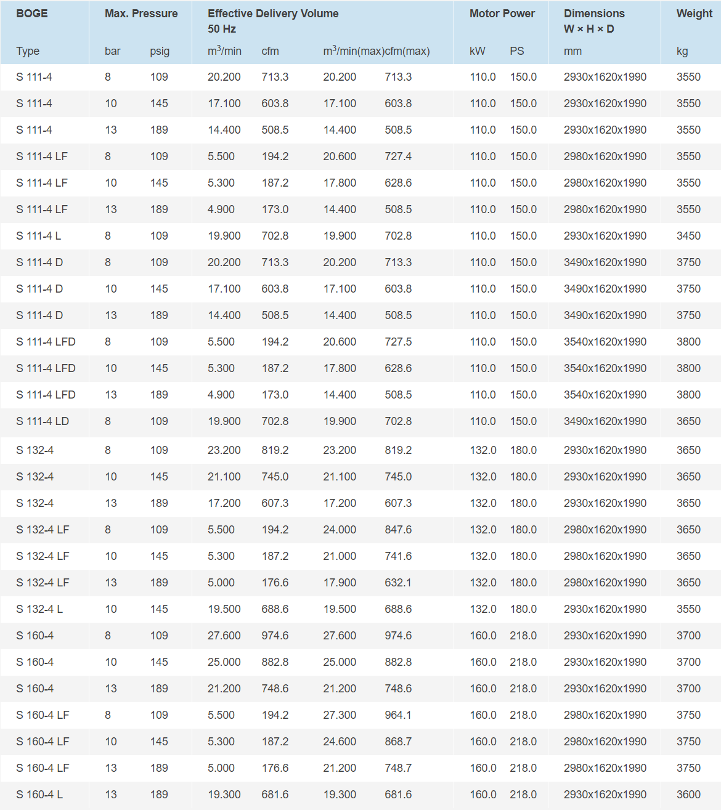Select "132.0" kW in the S 132-4 L row
This screenshot has width=721, height=810.
tap(483, 609)
